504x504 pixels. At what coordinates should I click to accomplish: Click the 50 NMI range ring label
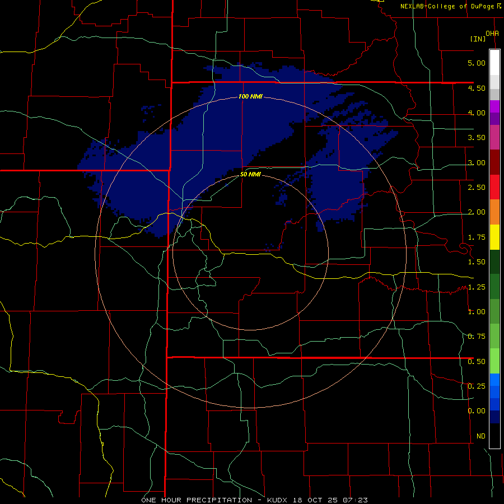click(250, 175)
